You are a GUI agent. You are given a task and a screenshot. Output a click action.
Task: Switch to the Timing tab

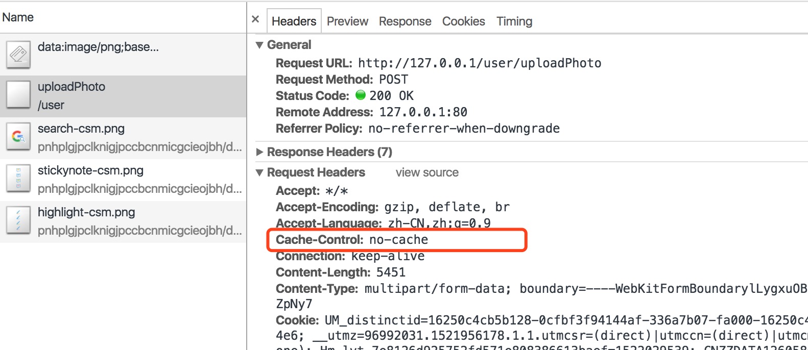point(514,21)
